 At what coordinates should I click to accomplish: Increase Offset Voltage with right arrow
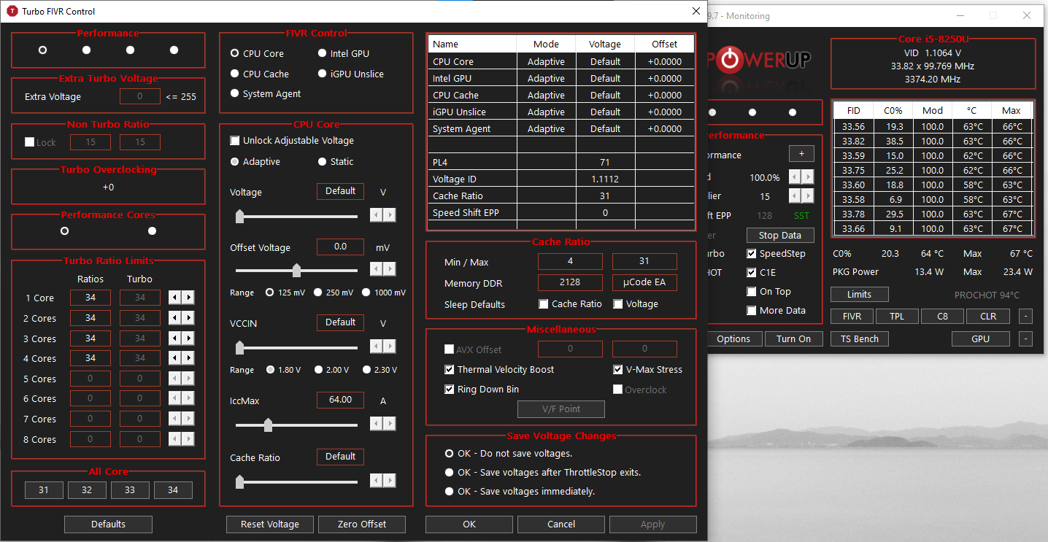[390, 269]
